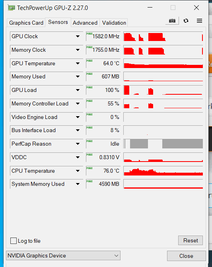Go to the Validation tab
Viewport: 212px width, 267px height.
coord(114,23)
